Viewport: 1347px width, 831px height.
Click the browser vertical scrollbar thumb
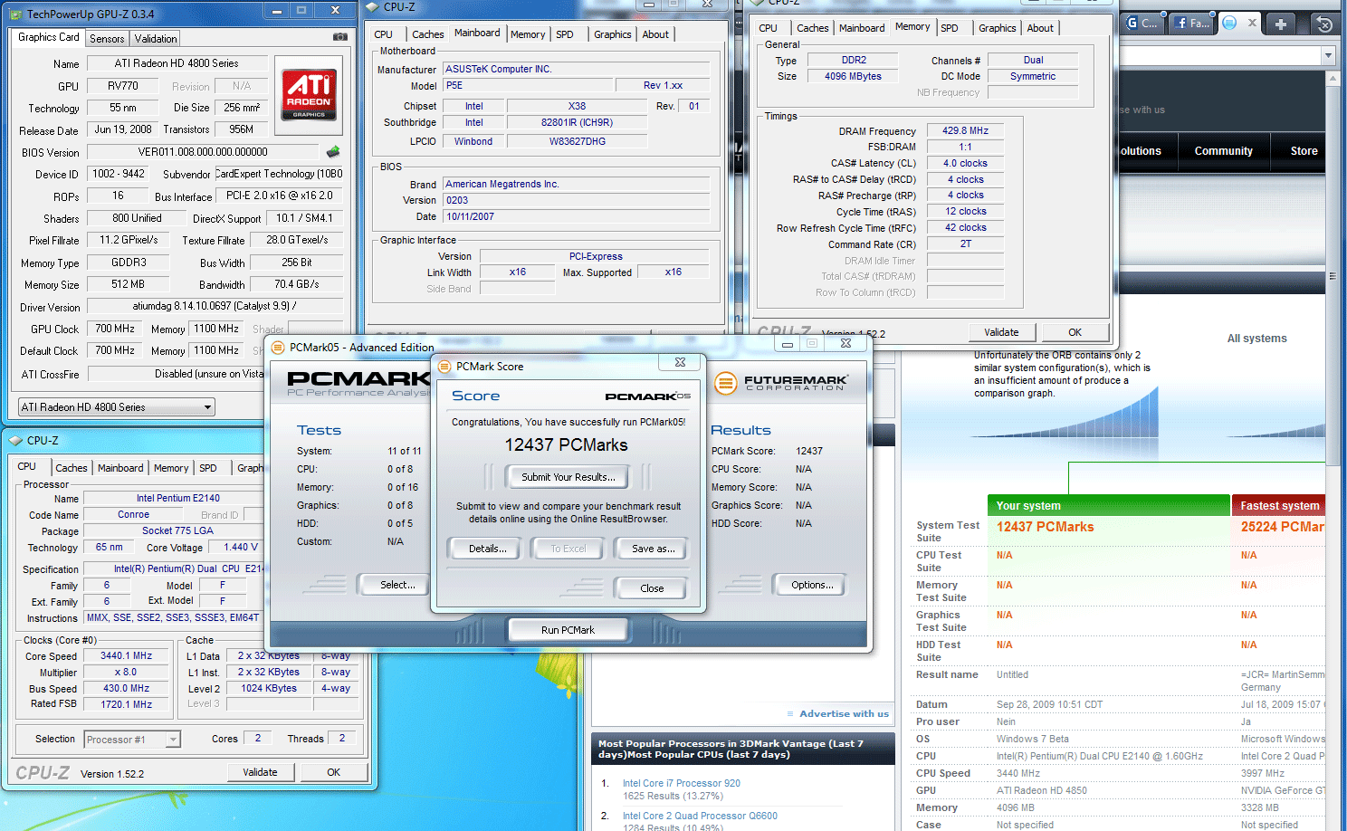pyautogui.click(x=1333, y=276)
